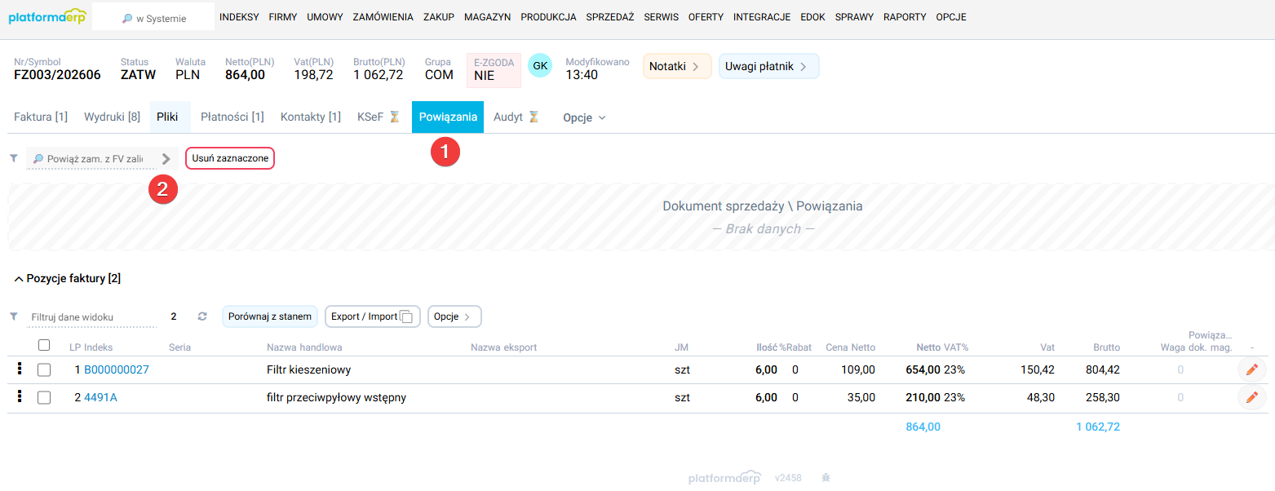Sort by Brutto column header
The width and height of the screenshot is (1275, 491).
pos(1106,347)
